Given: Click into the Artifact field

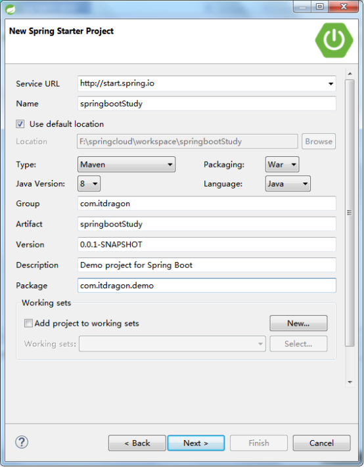Looking at the screenshot, I should click(207, 224).
